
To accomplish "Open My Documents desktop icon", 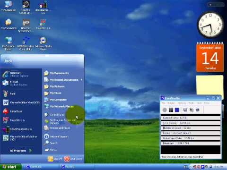I will [x=9, y=25].
